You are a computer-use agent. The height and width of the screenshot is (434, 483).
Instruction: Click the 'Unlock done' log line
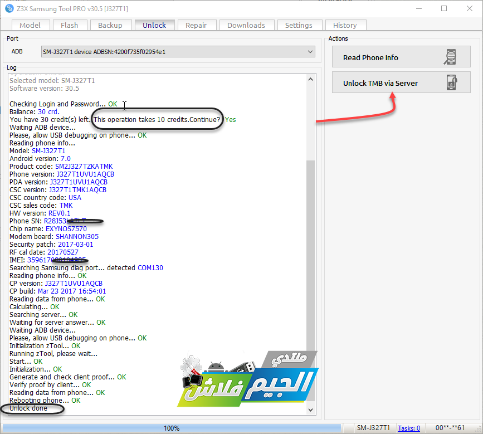tap(28, 408)
